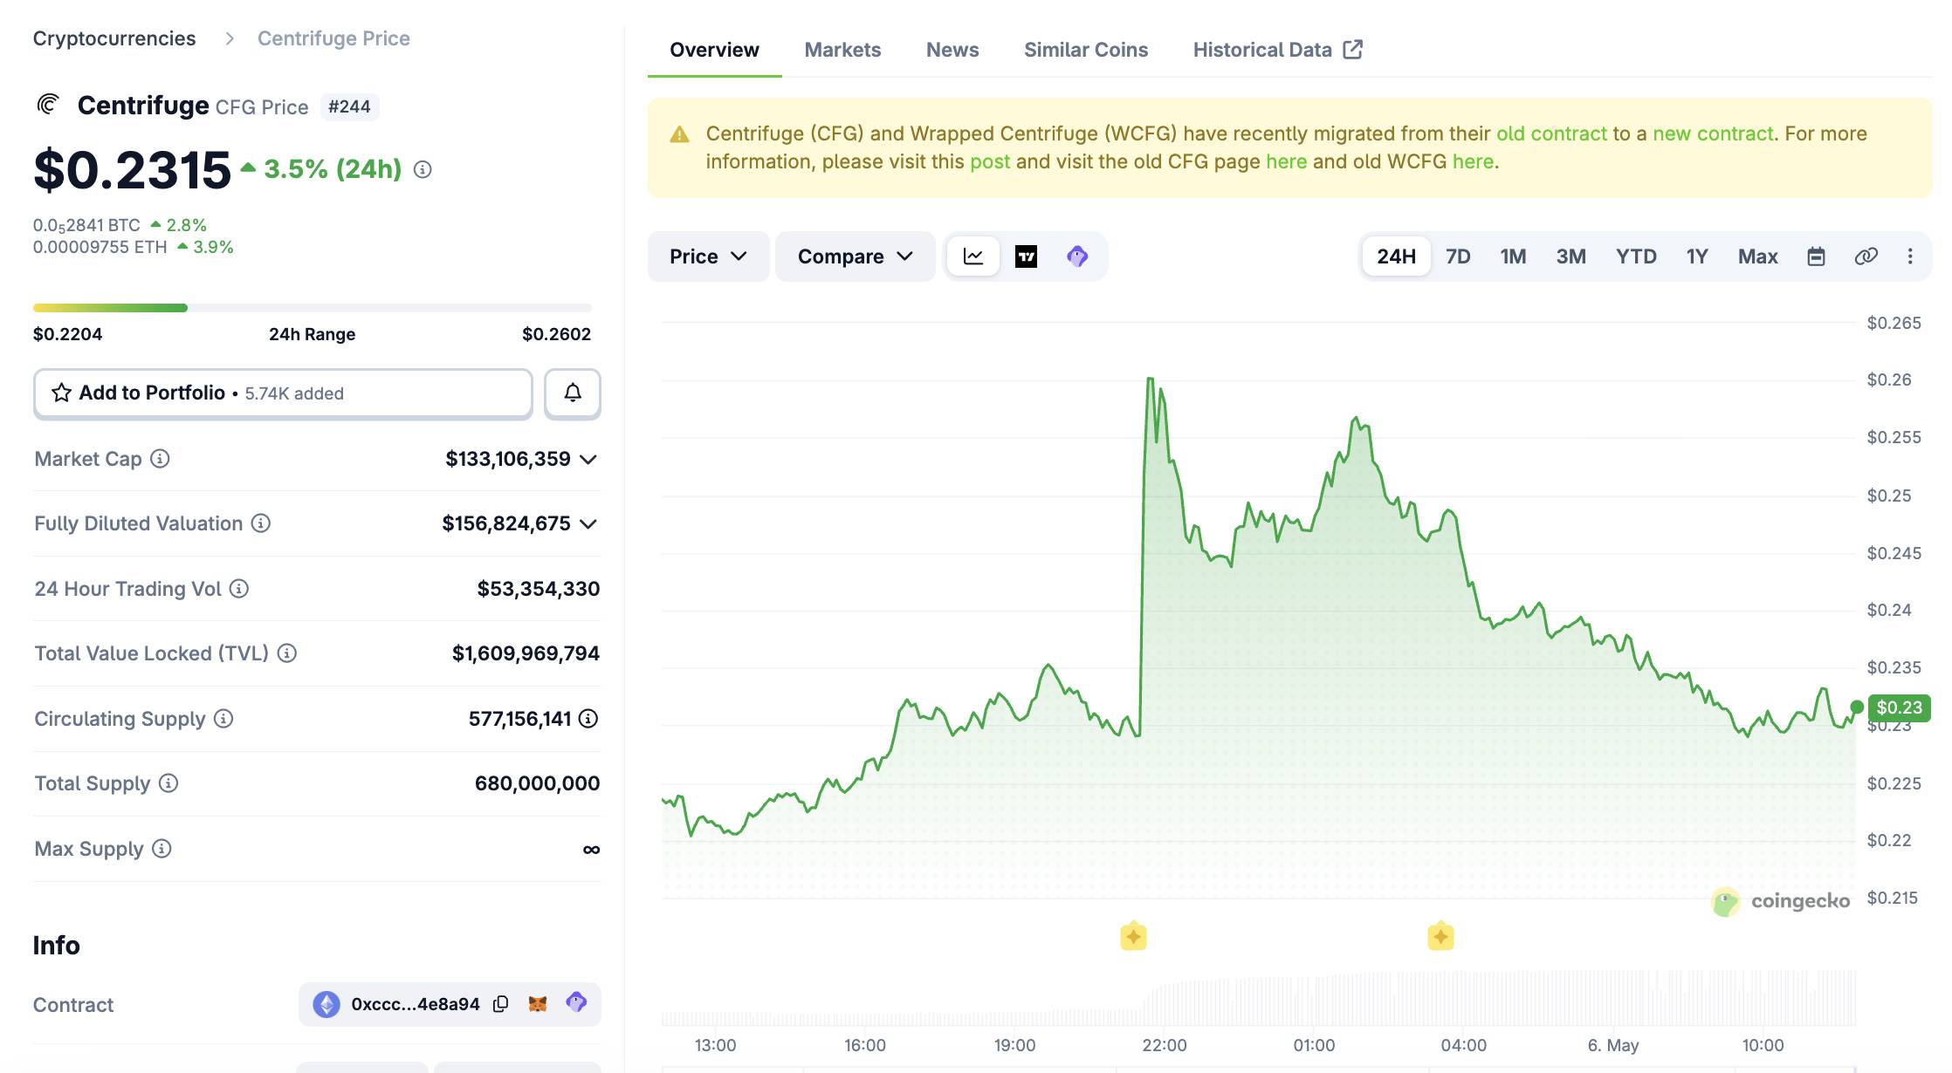Click the $53,354,330 trading volume value

pyautogui.click(x=539, y=589)
